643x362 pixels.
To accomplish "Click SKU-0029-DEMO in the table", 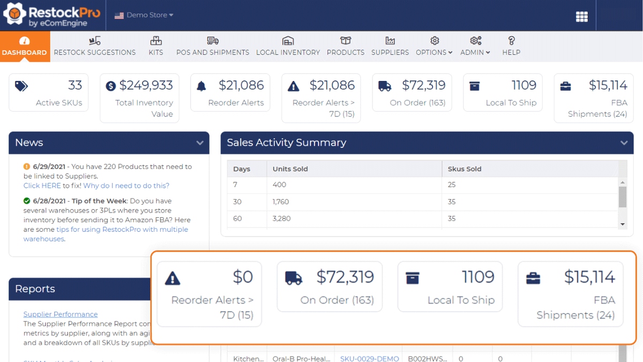I will pos(369,358).
